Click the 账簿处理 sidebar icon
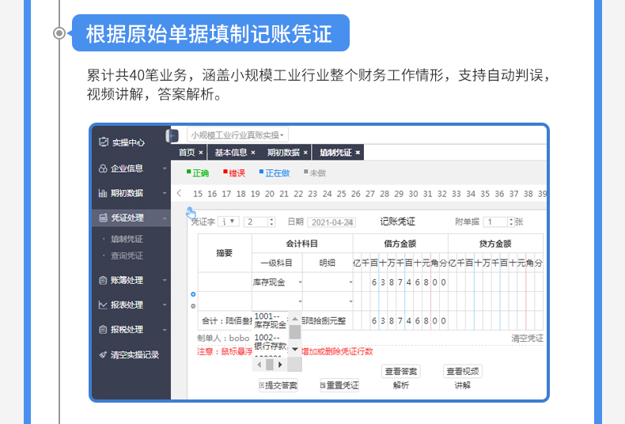The image size is (625, 424). (x=103, y=280)
